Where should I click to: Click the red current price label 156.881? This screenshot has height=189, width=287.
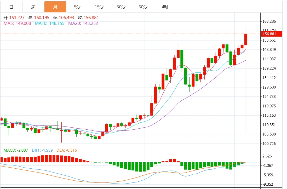tap(271, 34)
